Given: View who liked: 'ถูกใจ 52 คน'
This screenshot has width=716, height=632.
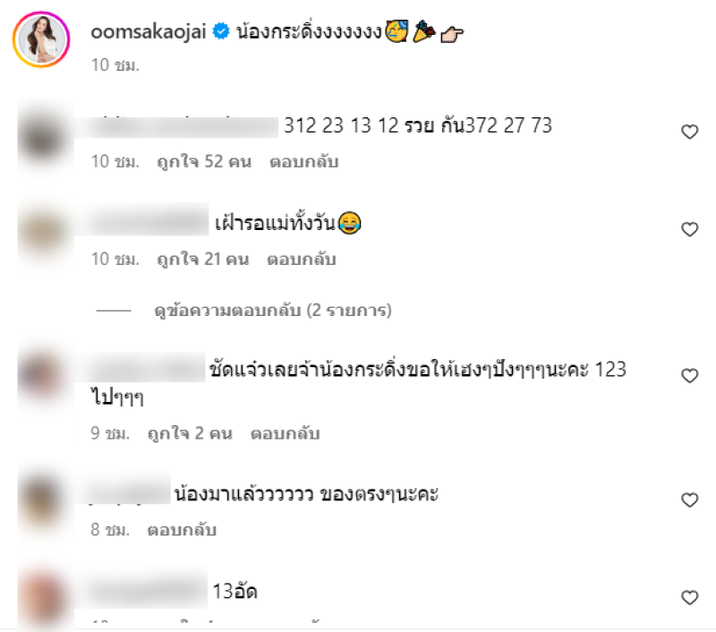Looking at the screenshot, I should click(x=204, y=162).
